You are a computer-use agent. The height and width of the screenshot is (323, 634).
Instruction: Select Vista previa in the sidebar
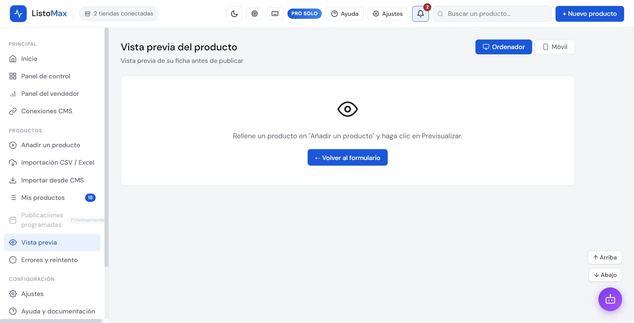52,242
